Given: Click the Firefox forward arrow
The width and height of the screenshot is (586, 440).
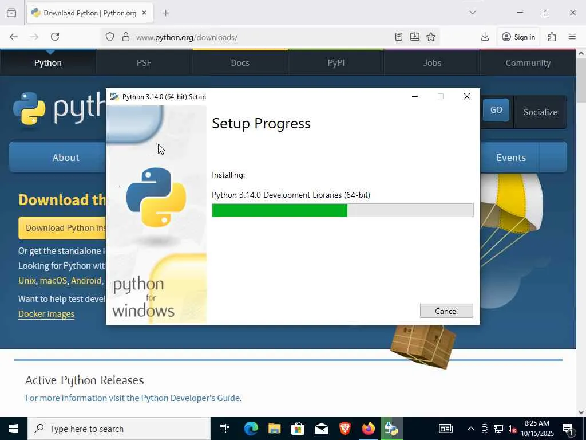Looking at the screenshot, I should click(34, 37).
